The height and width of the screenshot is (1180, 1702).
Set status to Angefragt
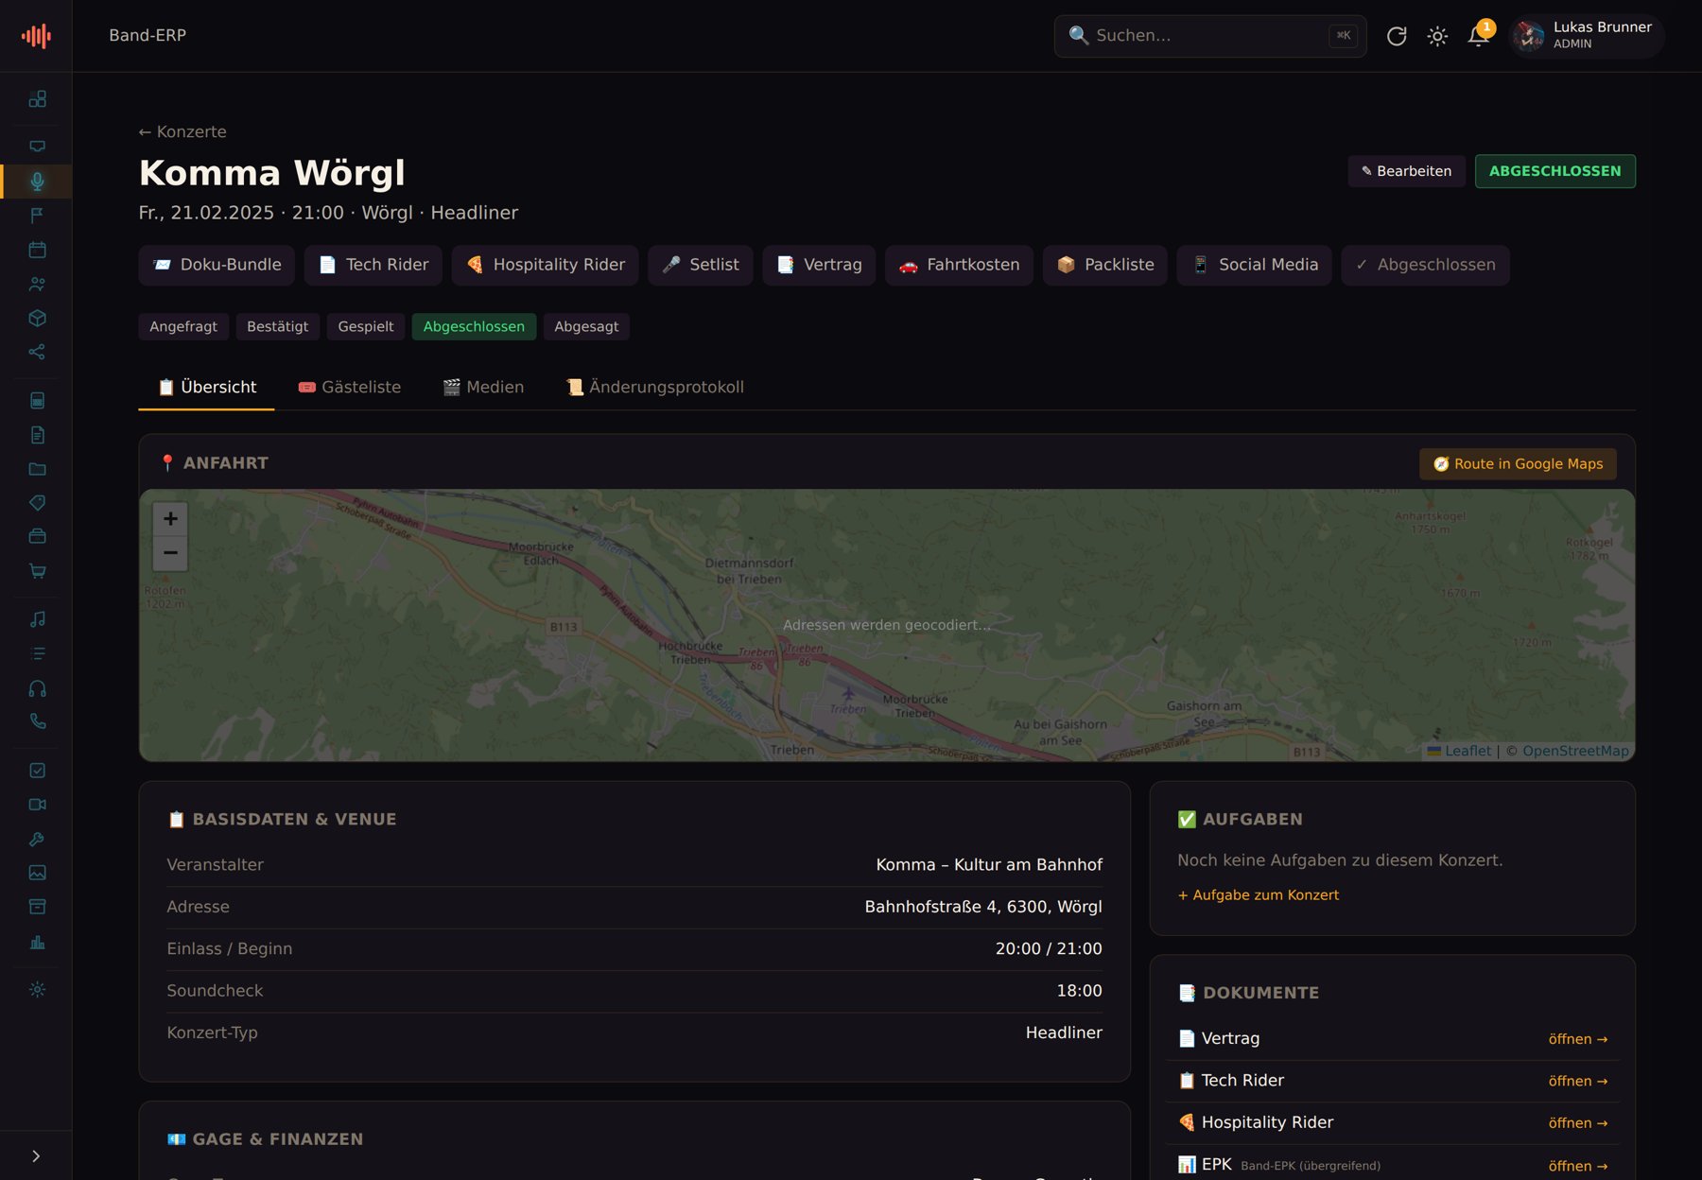pyautogui.click(x=183, y=326)
